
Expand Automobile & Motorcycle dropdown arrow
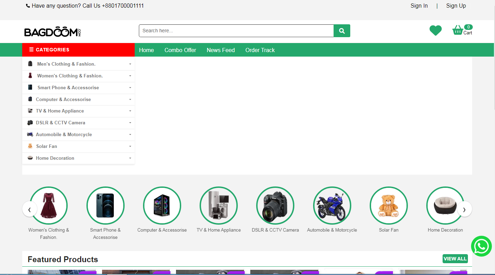pos(130,135)
